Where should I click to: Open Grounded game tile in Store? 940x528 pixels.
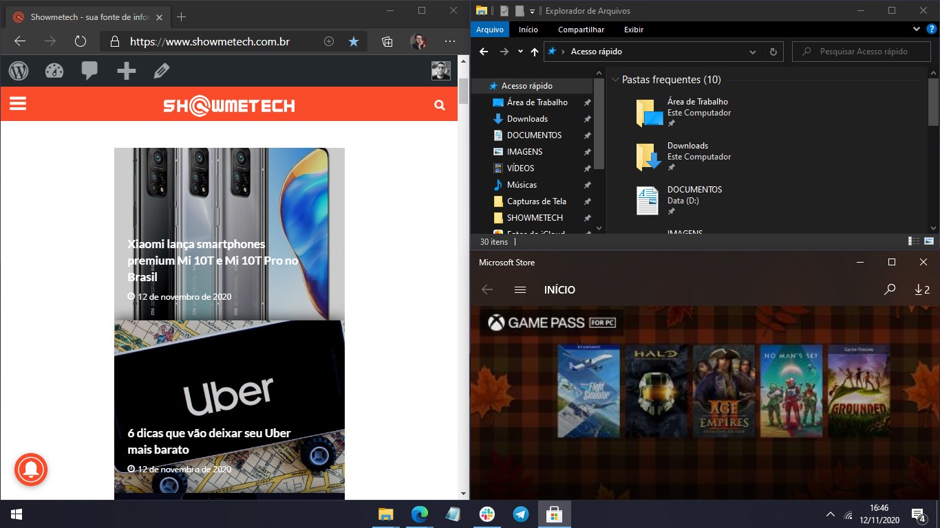coord(858,391)
